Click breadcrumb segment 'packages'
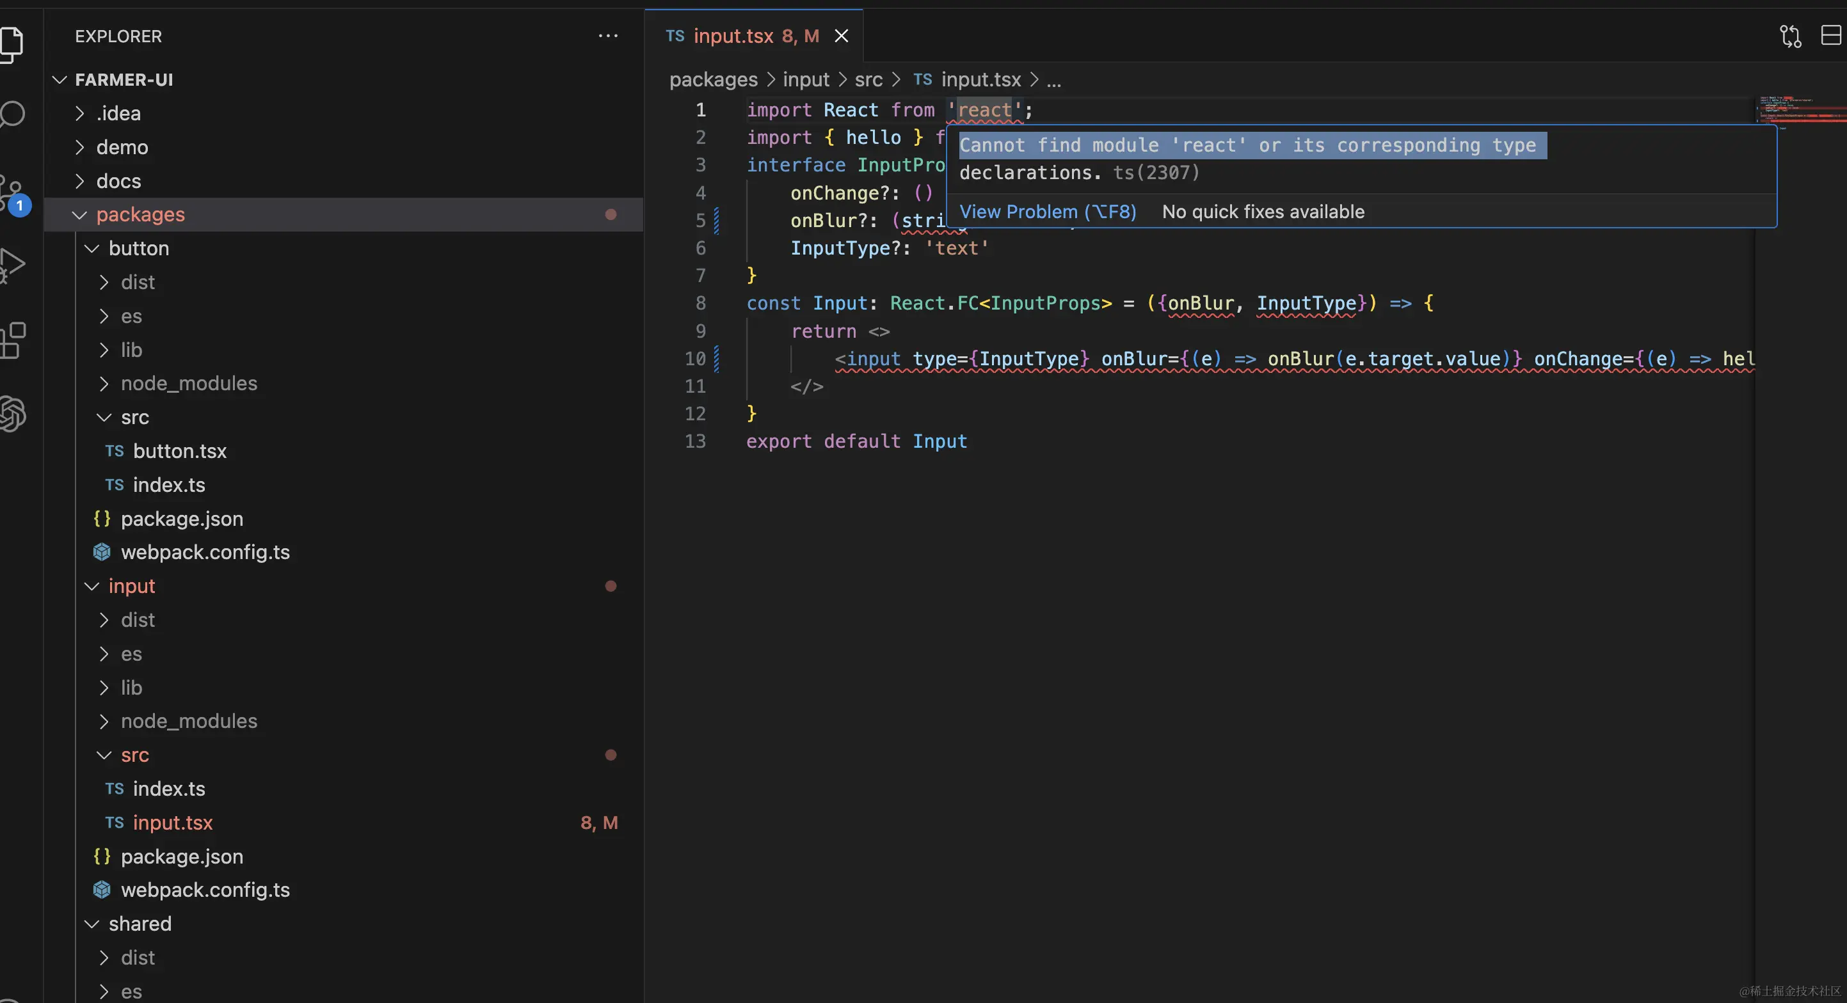The height and width of the screenshot is (1003, 1847). 714,79
